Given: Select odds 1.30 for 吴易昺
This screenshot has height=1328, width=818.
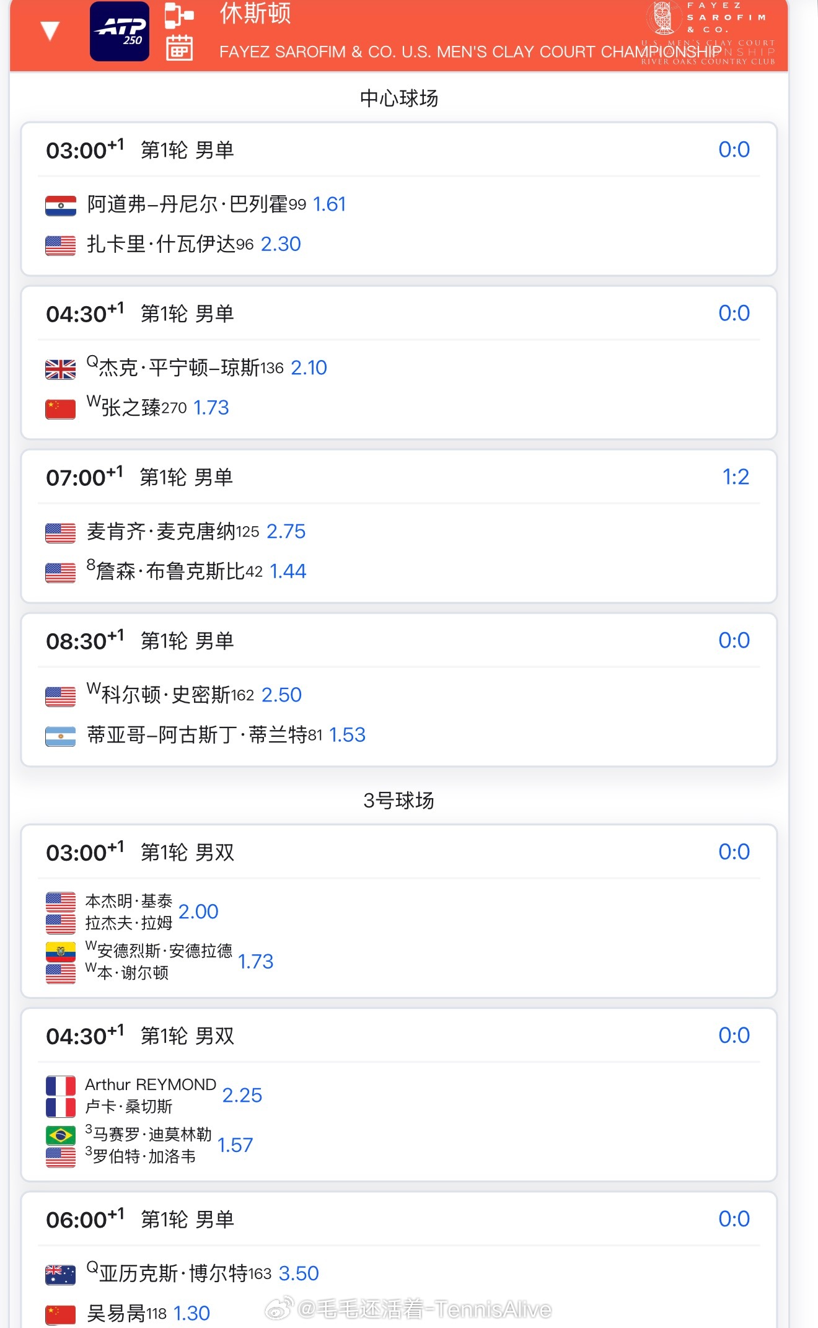Looking at the screenshot, I should (191, 1313).
